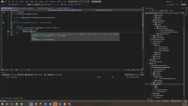188x106 pixels.
Task: Open Google Chrome from taskbar
Action: pos(21,104)
